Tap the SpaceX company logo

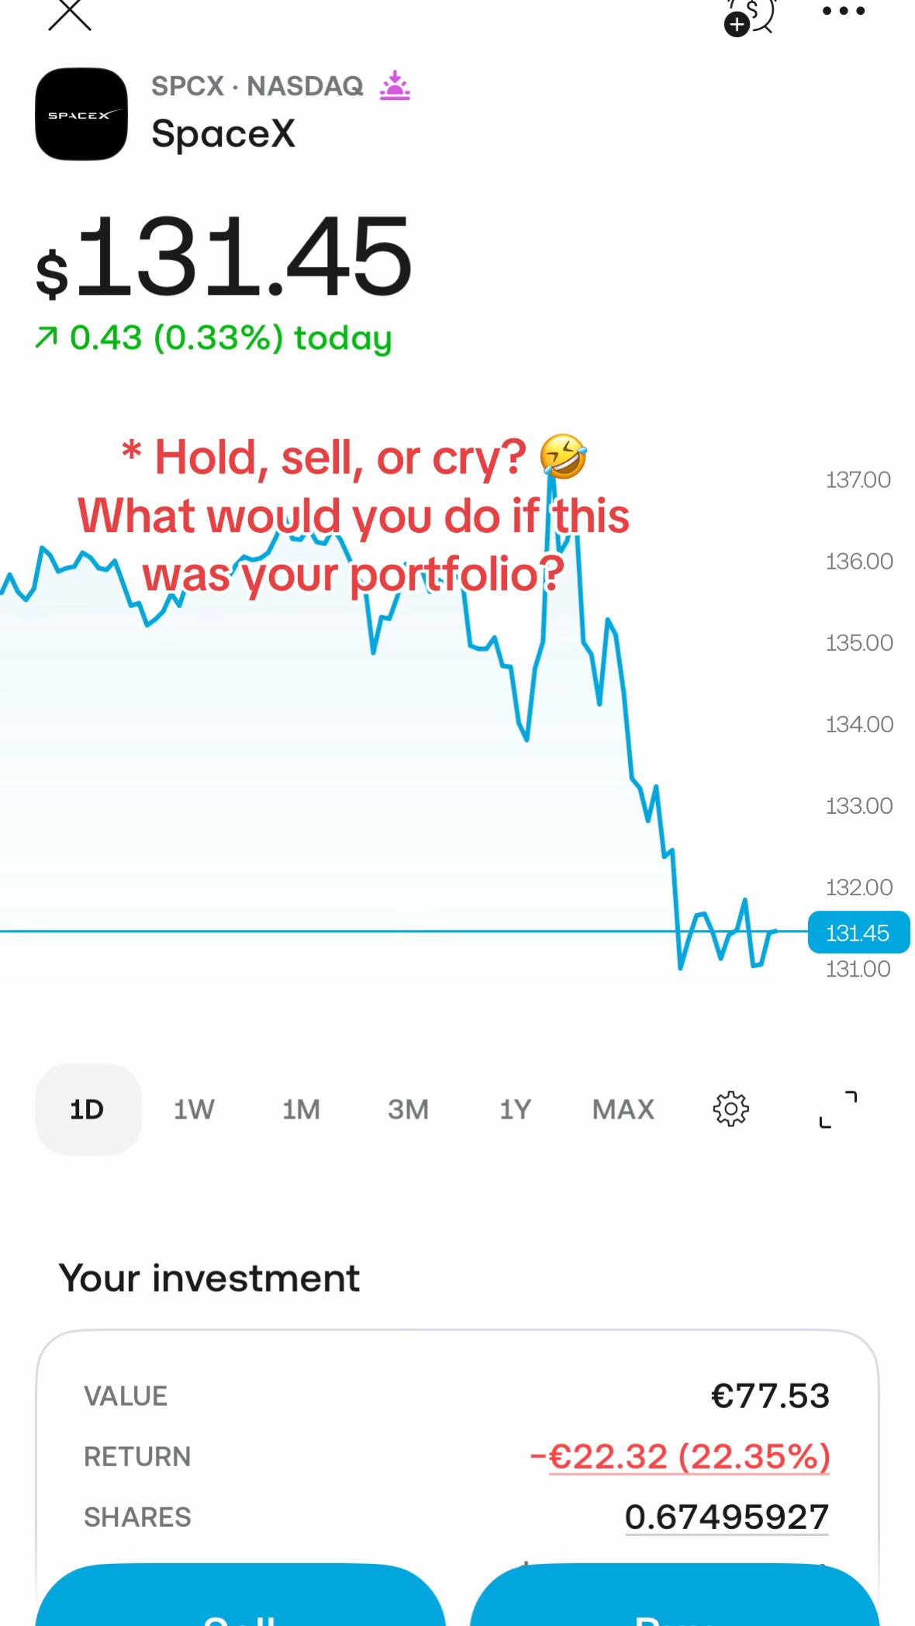coord(81,114)
